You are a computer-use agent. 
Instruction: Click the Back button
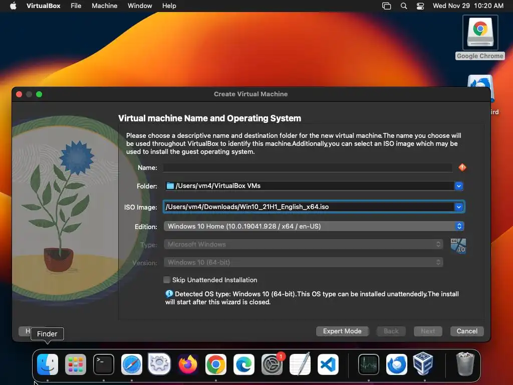pos(391,331)
